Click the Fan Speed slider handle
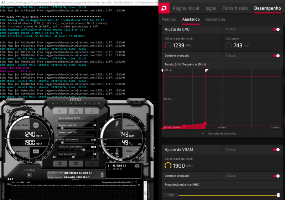285x200 pixels. pos(73,157)
